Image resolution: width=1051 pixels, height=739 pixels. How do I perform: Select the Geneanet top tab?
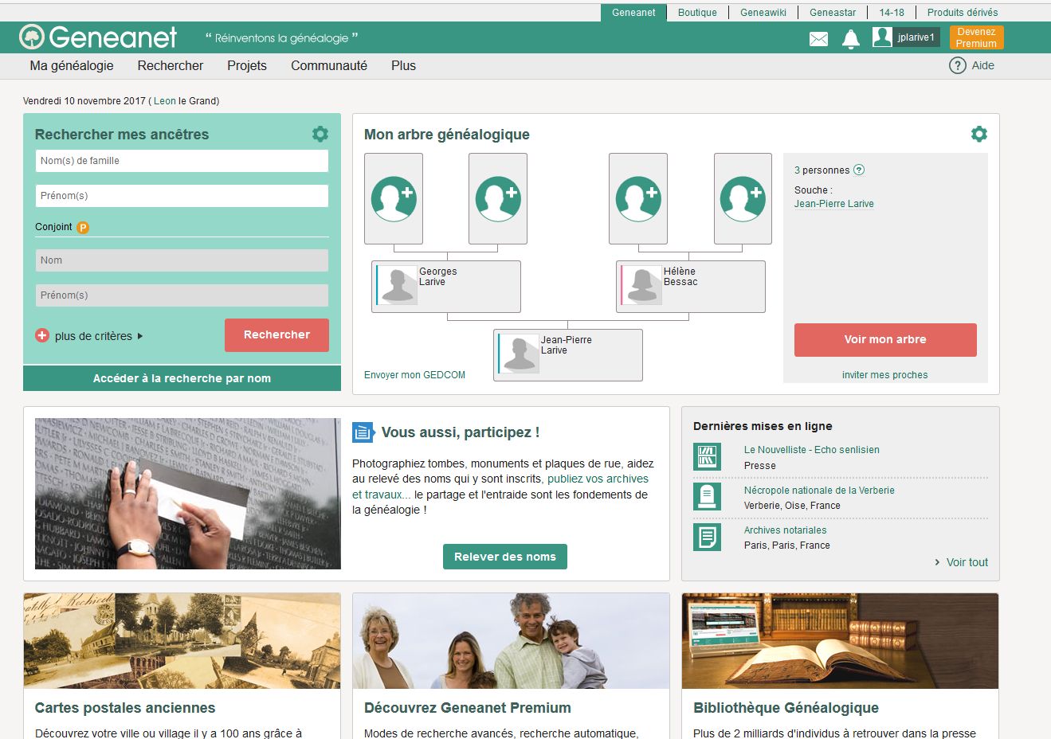(633, 12)
